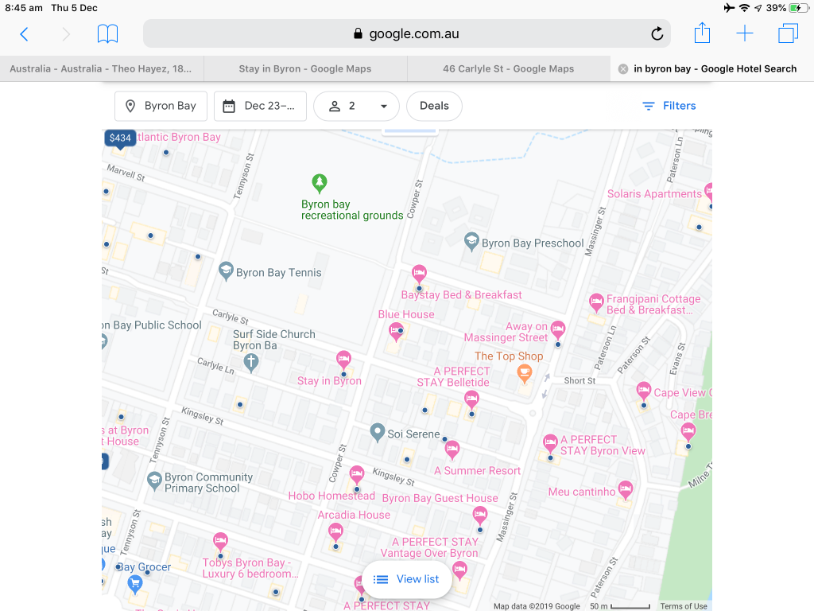Toggle the Deals filter chip

[434, 106]
